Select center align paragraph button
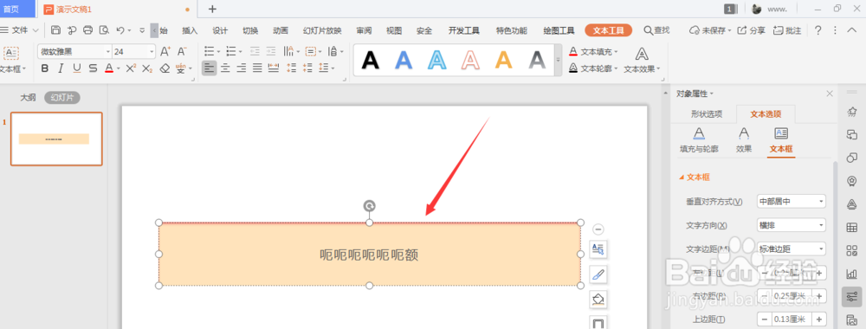Screen dimensions: 866x329 tap(225, 68)
